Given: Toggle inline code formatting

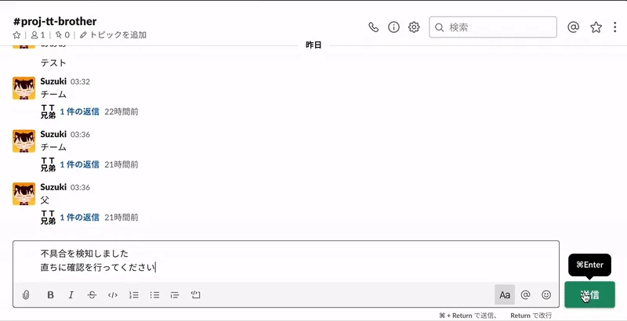Looking at the screenshot, I should pos(113,295).
